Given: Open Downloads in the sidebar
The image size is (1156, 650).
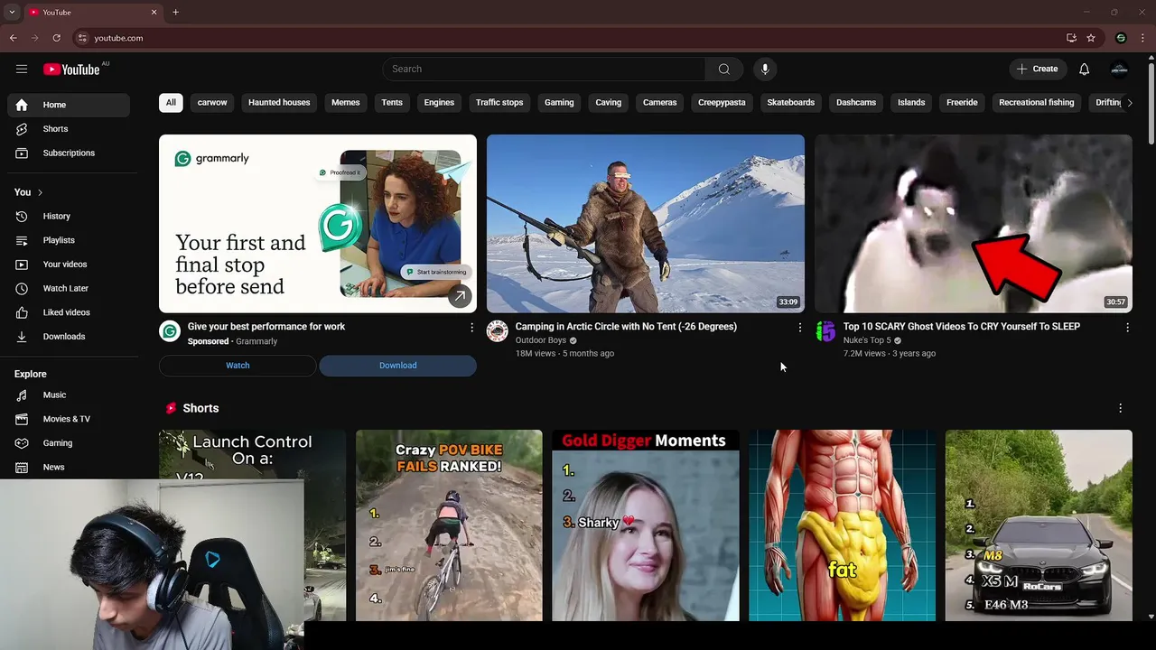Looking at the screenshot, I should 69,337.
